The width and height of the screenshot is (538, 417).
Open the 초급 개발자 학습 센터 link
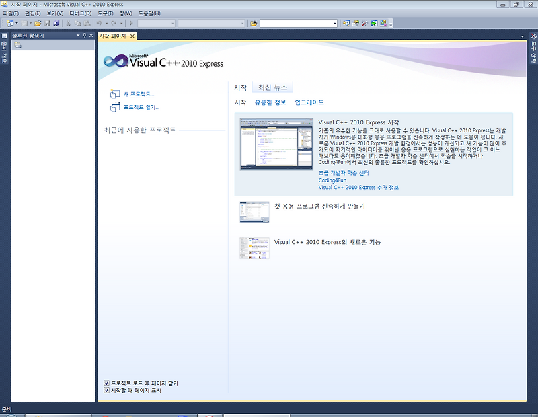click(344, 173)
